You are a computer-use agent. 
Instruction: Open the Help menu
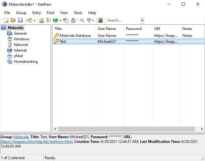click(92, 13)
